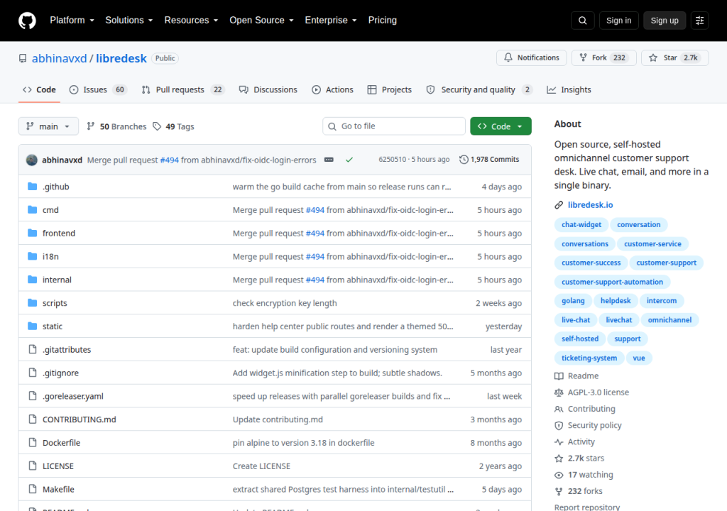Click the Notifications button
Screen dimensions: 727x511
[x=531, y=58]
